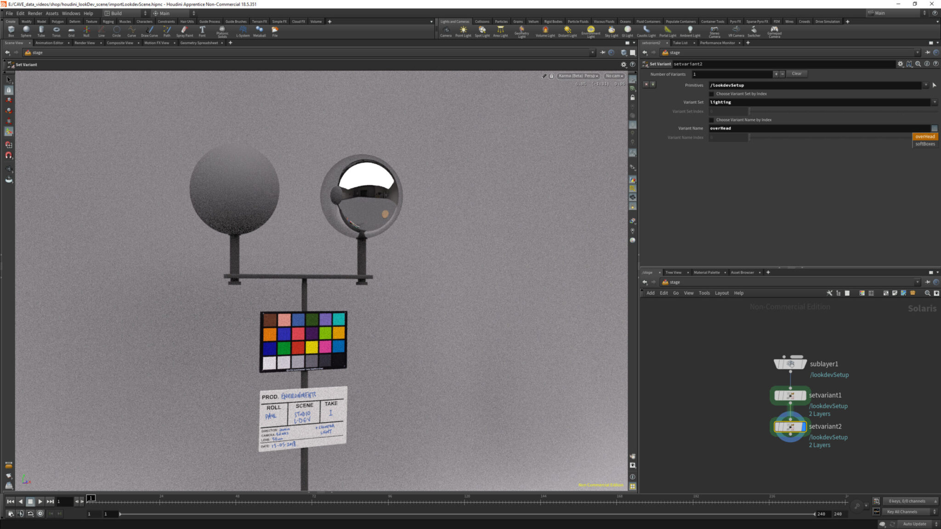Image resolution: width=941 pixels, height=529 pixels.
Task: Toggle the viewport camera lock padlock
Action: click(551, 76)
